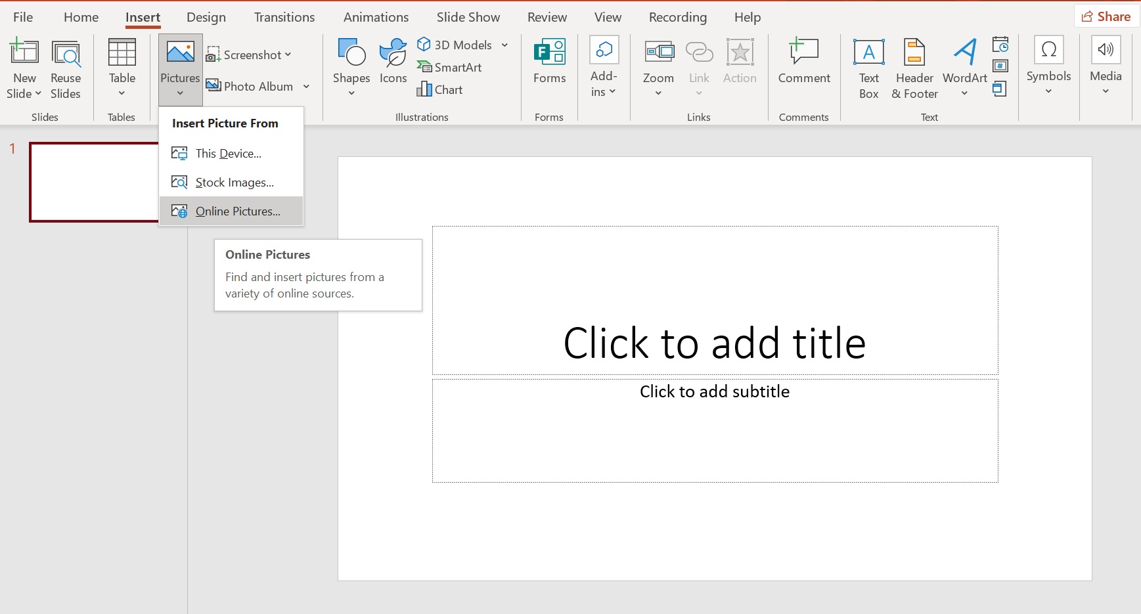The width and height of the screenshot is (1141, 614).
Task: Open the Forms tool
Action: coord(549,62)
